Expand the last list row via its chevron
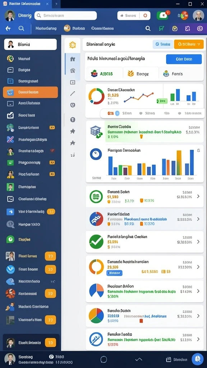The height and width of the screenshot is (368, 207). [198, 339]
